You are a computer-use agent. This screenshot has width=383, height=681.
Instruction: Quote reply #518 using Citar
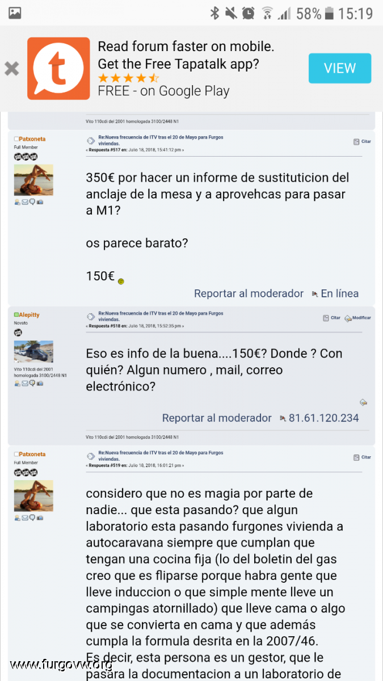point(331,318)
